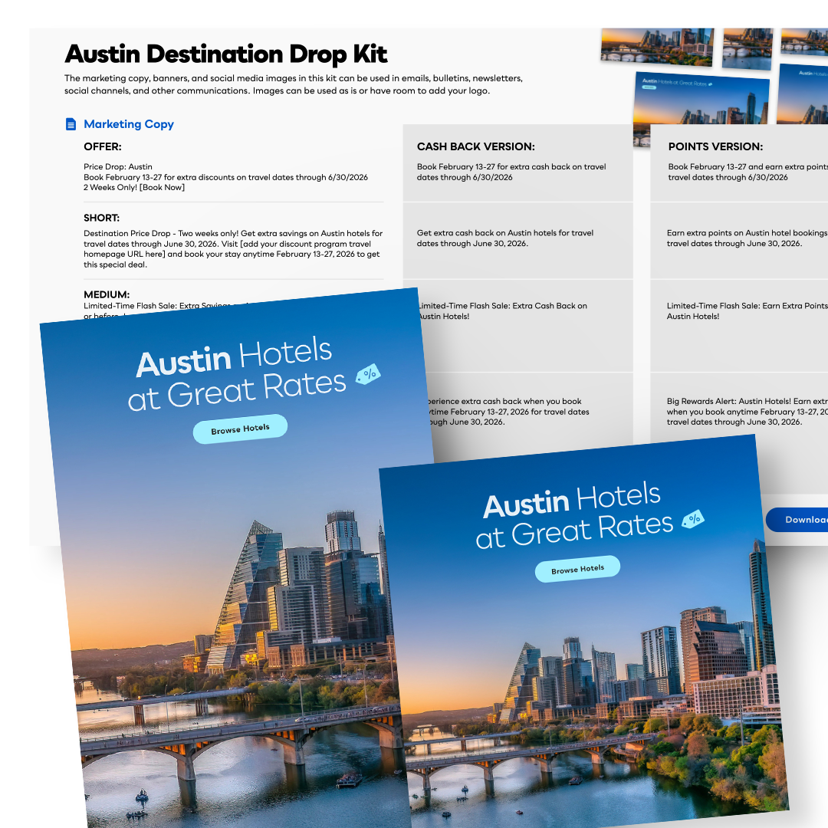
Task: Click the pyramid-shaped skyscraper in tall banner
Action: click(x=244, y=583)
